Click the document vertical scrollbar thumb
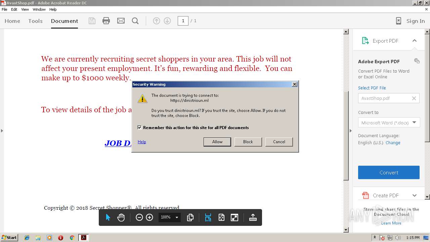The height and width of the screenshot is (242, 430). point(346,136)
